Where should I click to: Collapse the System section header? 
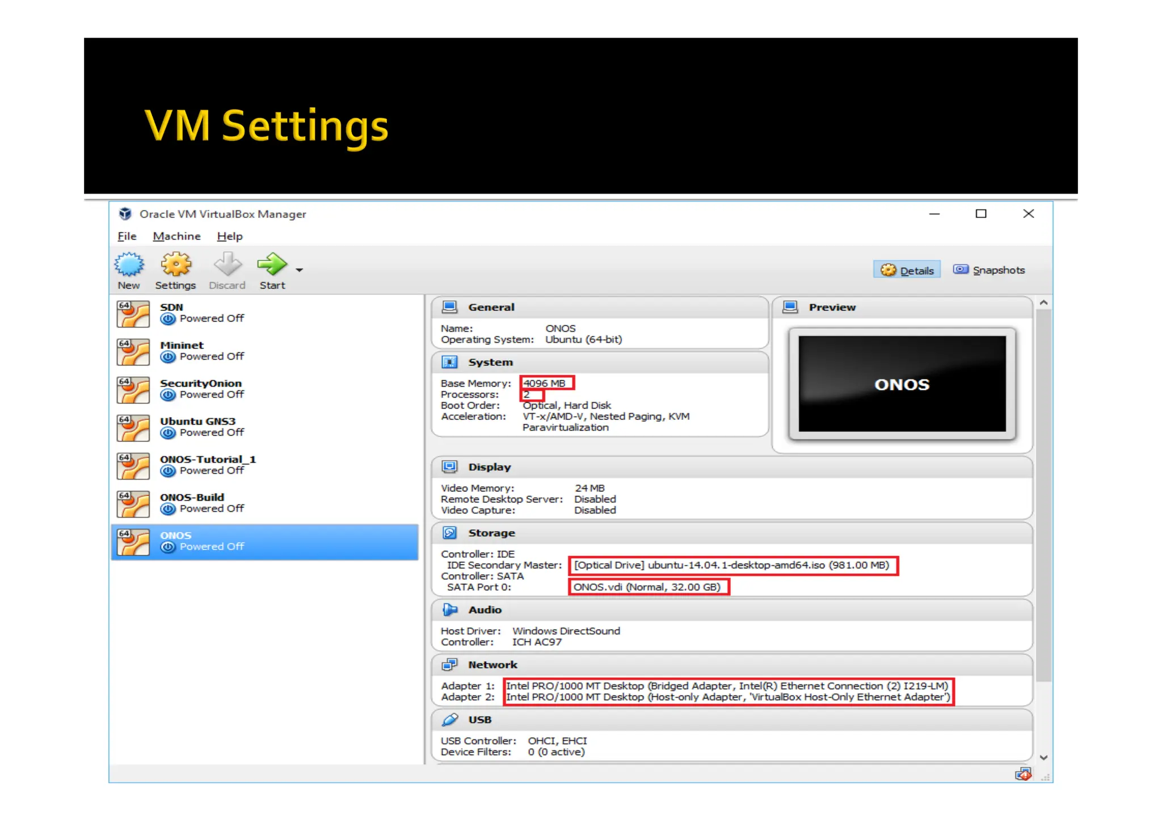490,362
